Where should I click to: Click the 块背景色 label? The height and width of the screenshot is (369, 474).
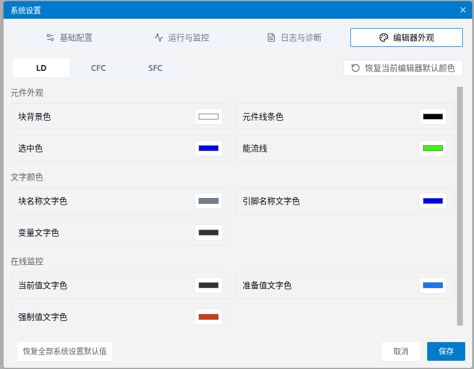point(35,117)
